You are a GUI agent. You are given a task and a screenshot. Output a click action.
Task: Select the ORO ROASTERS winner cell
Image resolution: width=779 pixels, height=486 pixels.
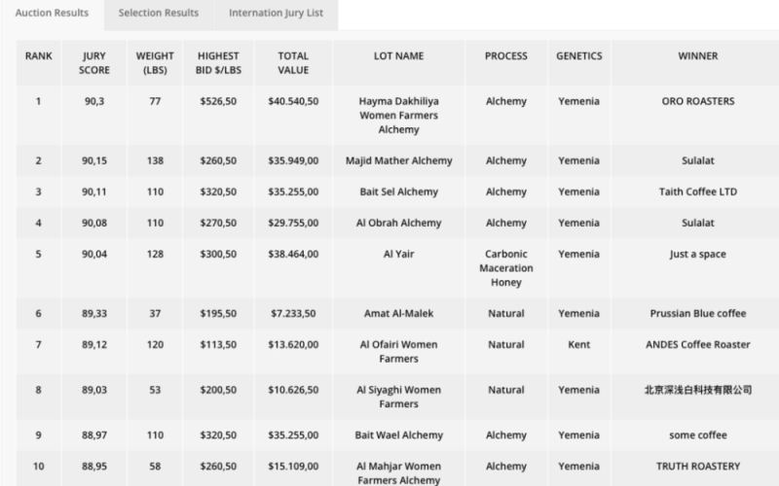(x=697, y=101)
